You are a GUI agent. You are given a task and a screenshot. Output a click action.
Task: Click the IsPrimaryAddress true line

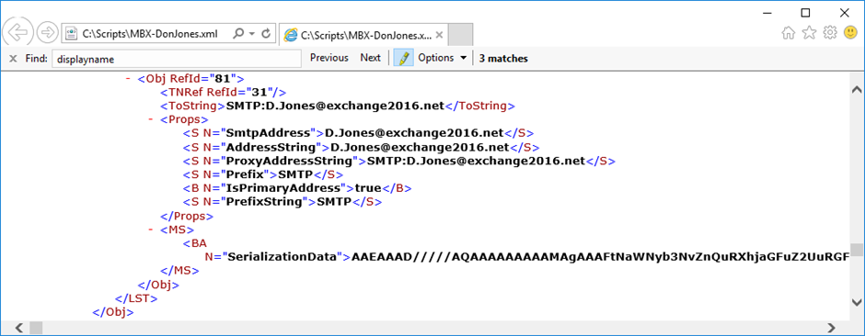click(297, 188)
